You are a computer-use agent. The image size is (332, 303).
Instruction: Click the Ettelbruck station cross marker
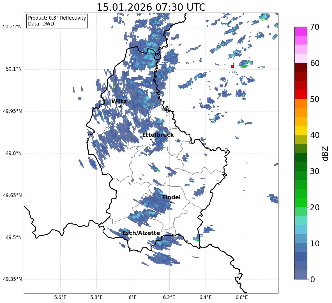pos(151,140)
